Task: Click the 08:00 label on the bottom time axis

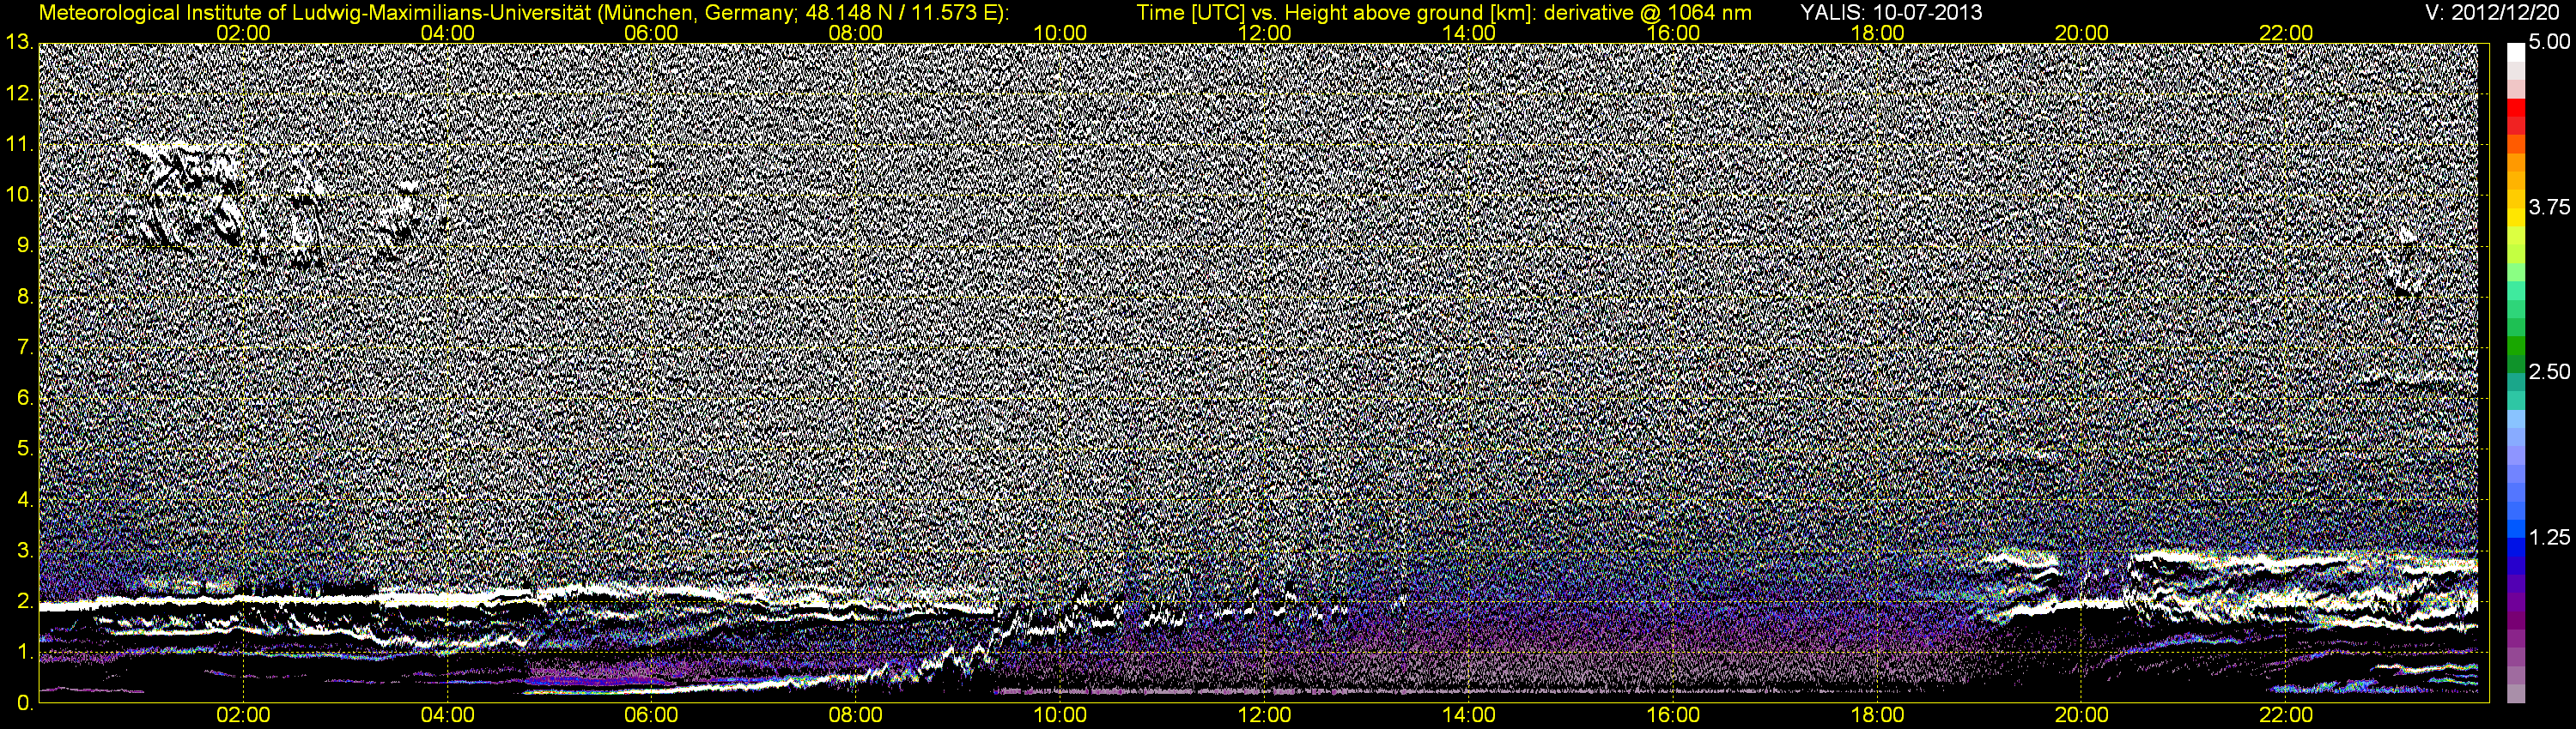Action: point(856,715)
